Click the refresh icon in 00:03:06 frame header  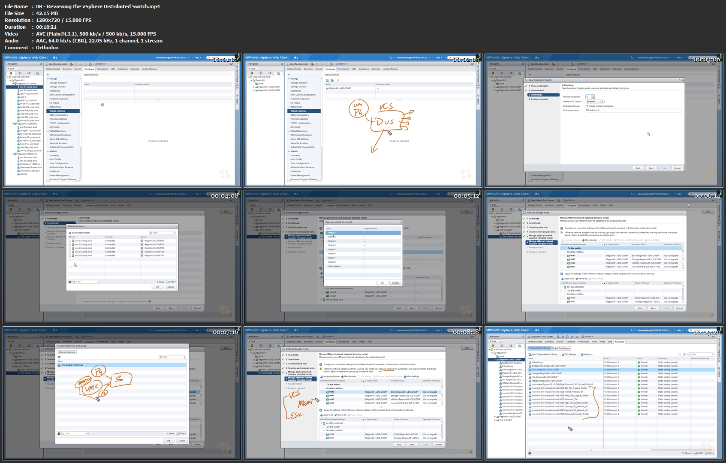click(632, 57)
